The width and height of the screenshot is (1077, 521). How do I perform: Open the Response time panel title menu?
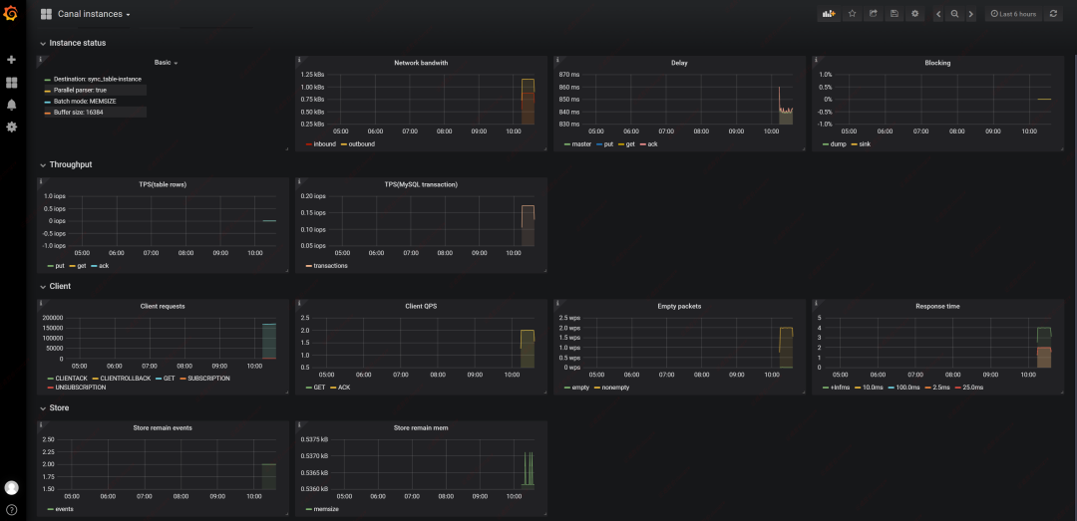[x=937, y=306]
